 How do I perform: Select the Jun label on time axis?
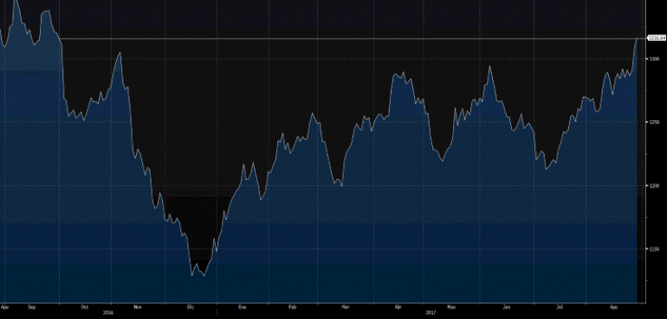[x=506, y=306]
